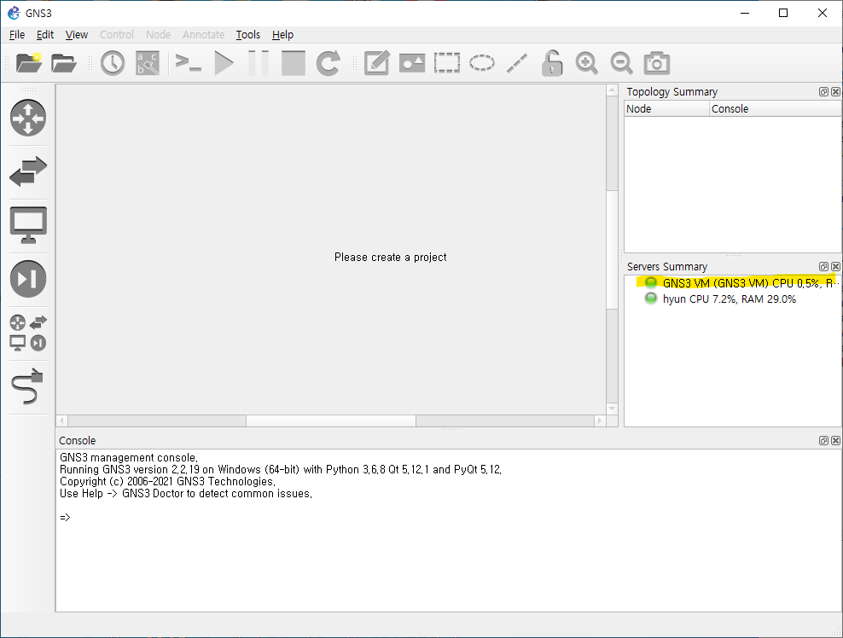This screenshot has height=638, width=843.
Task: Click the Zoom in magnifier icon
Action: pos(586,63)
